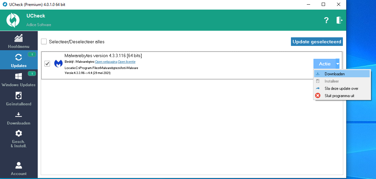Select Sla deze update over
376x179 pixels.
(x=342, y=89)
